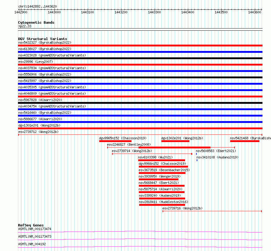
Task: Click the thick red bar of esv2246827
Action: point(174,148)
